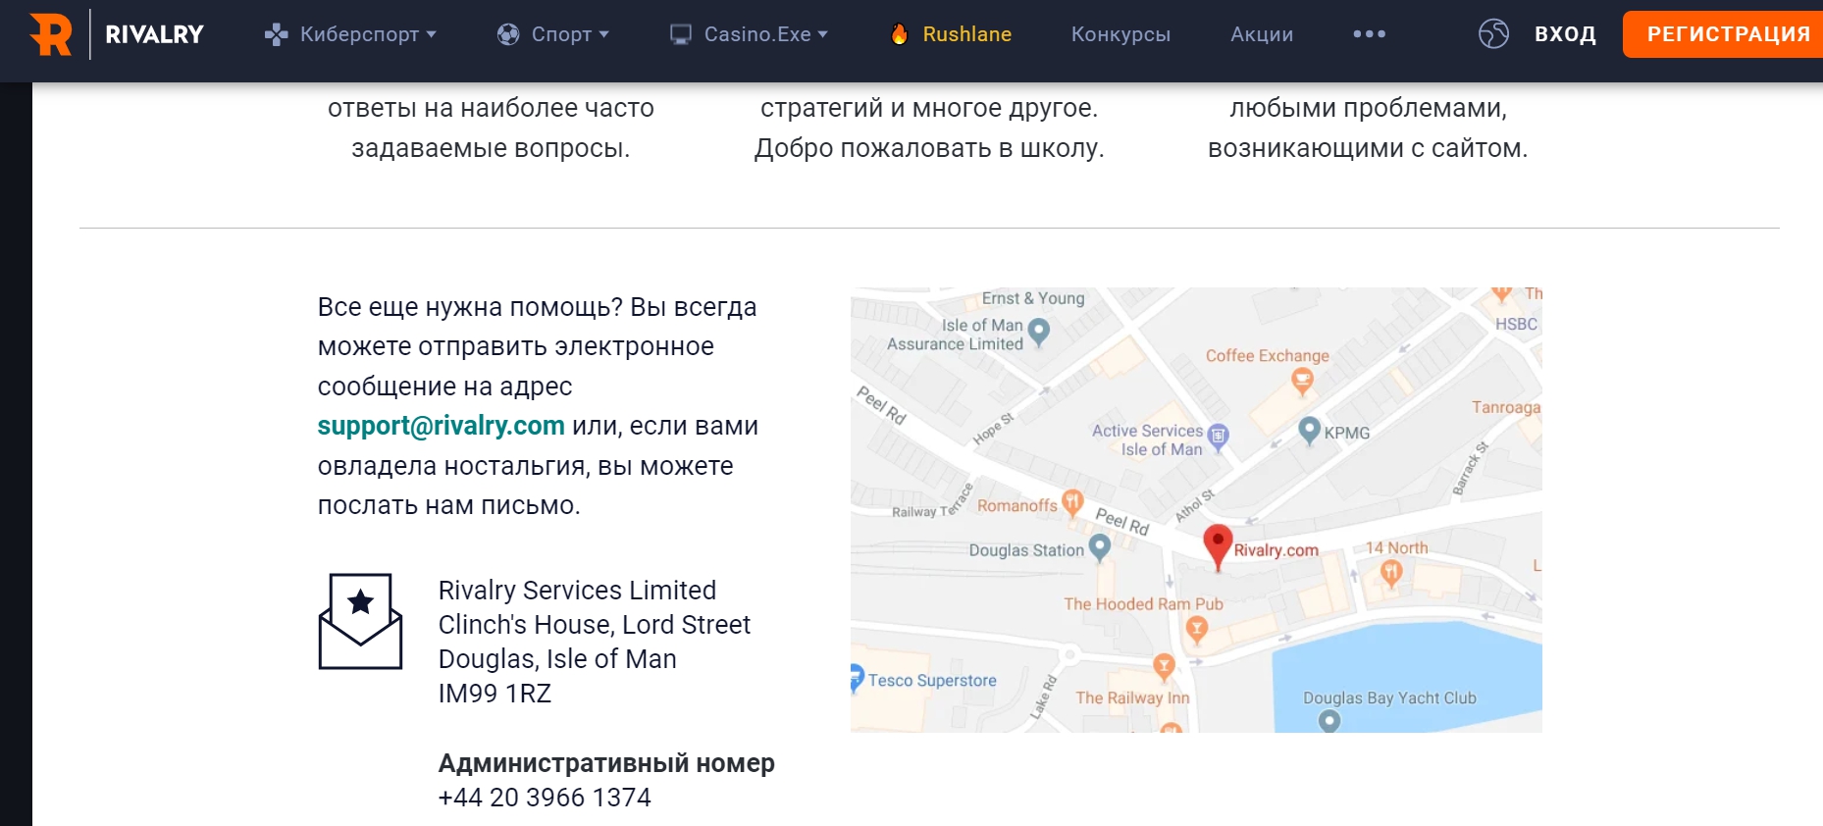
Task: Click the envelope with star icon
Action: (x=360, y=621)
